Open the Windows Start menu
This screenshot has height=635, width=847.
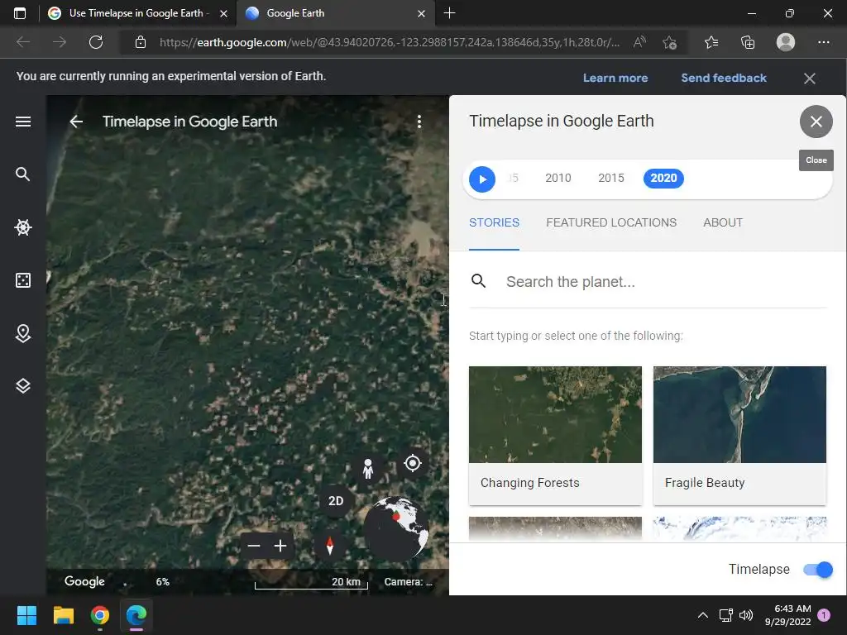[26, 615]
